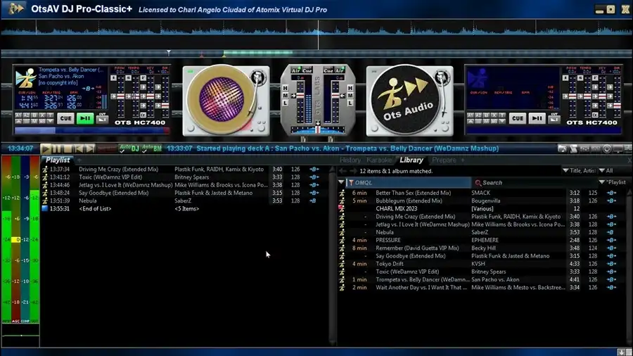Screen dimensions: 633x356
Task: Toggle right mixer H equalizer button
Action: [350, 88]
